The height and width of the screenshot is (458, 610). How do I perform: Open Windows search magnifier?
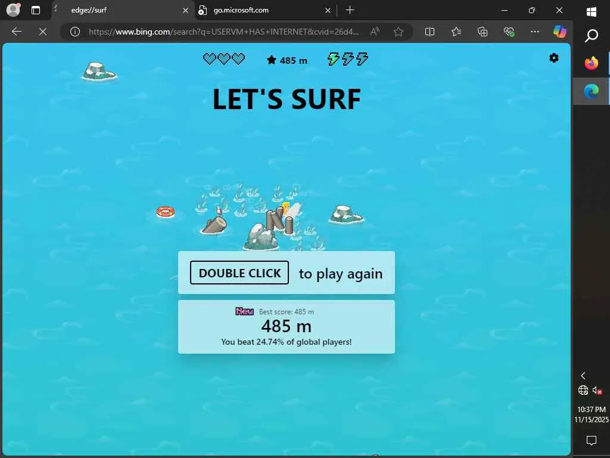pyautogui.click(x=592, y=35)
